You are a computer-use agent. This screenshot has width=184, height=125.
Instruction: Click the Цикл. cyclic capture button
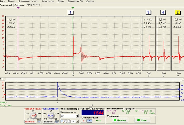(142, 120)
